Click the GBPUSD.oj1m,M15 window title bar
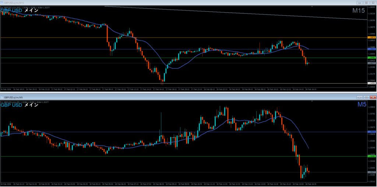The height and width of the screenshot is (187, 377). tap(147, 2)
